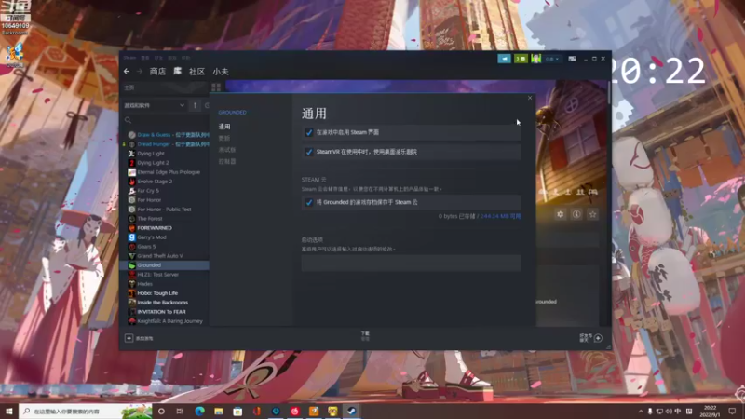This screenshot has height=419, width=745.
Task: Go back with the Steam back arrow
Action: click(127, 72)
